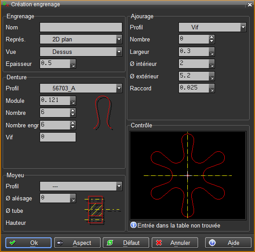The image size is (255, 252).
Task: Click the Largeur field picker arrow icon
Action: (211, 52)
